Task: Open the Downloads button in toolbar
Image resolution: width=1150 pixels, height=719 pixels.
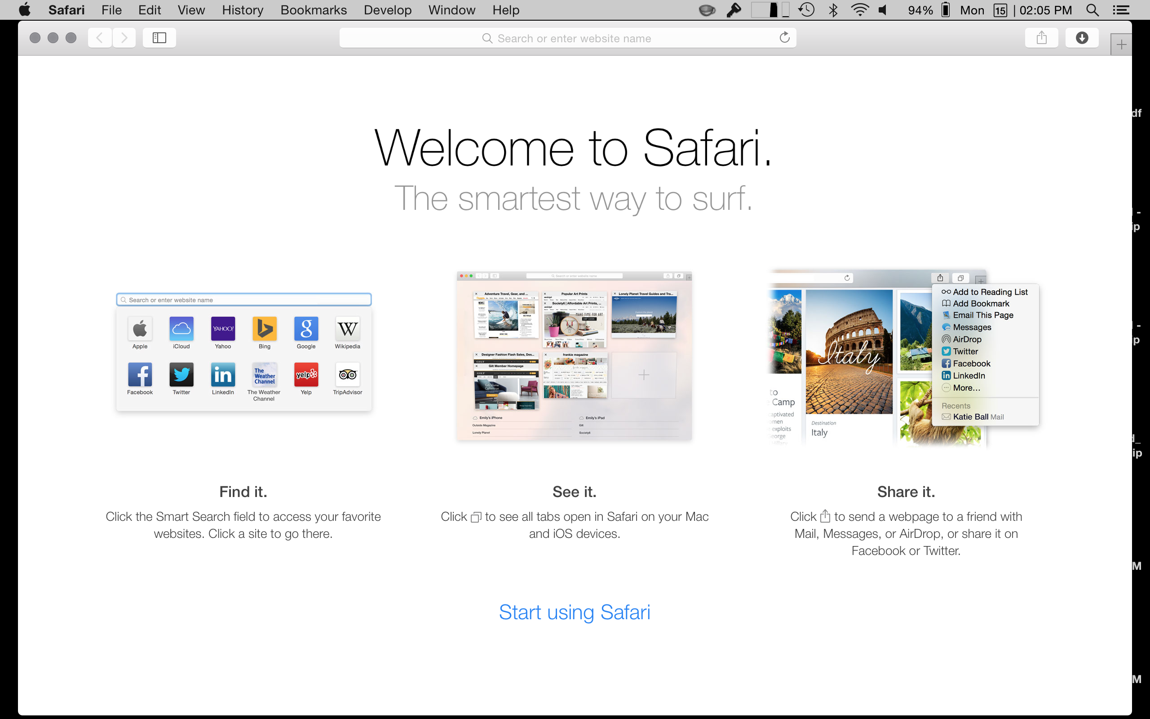Action: point(1082,38)
